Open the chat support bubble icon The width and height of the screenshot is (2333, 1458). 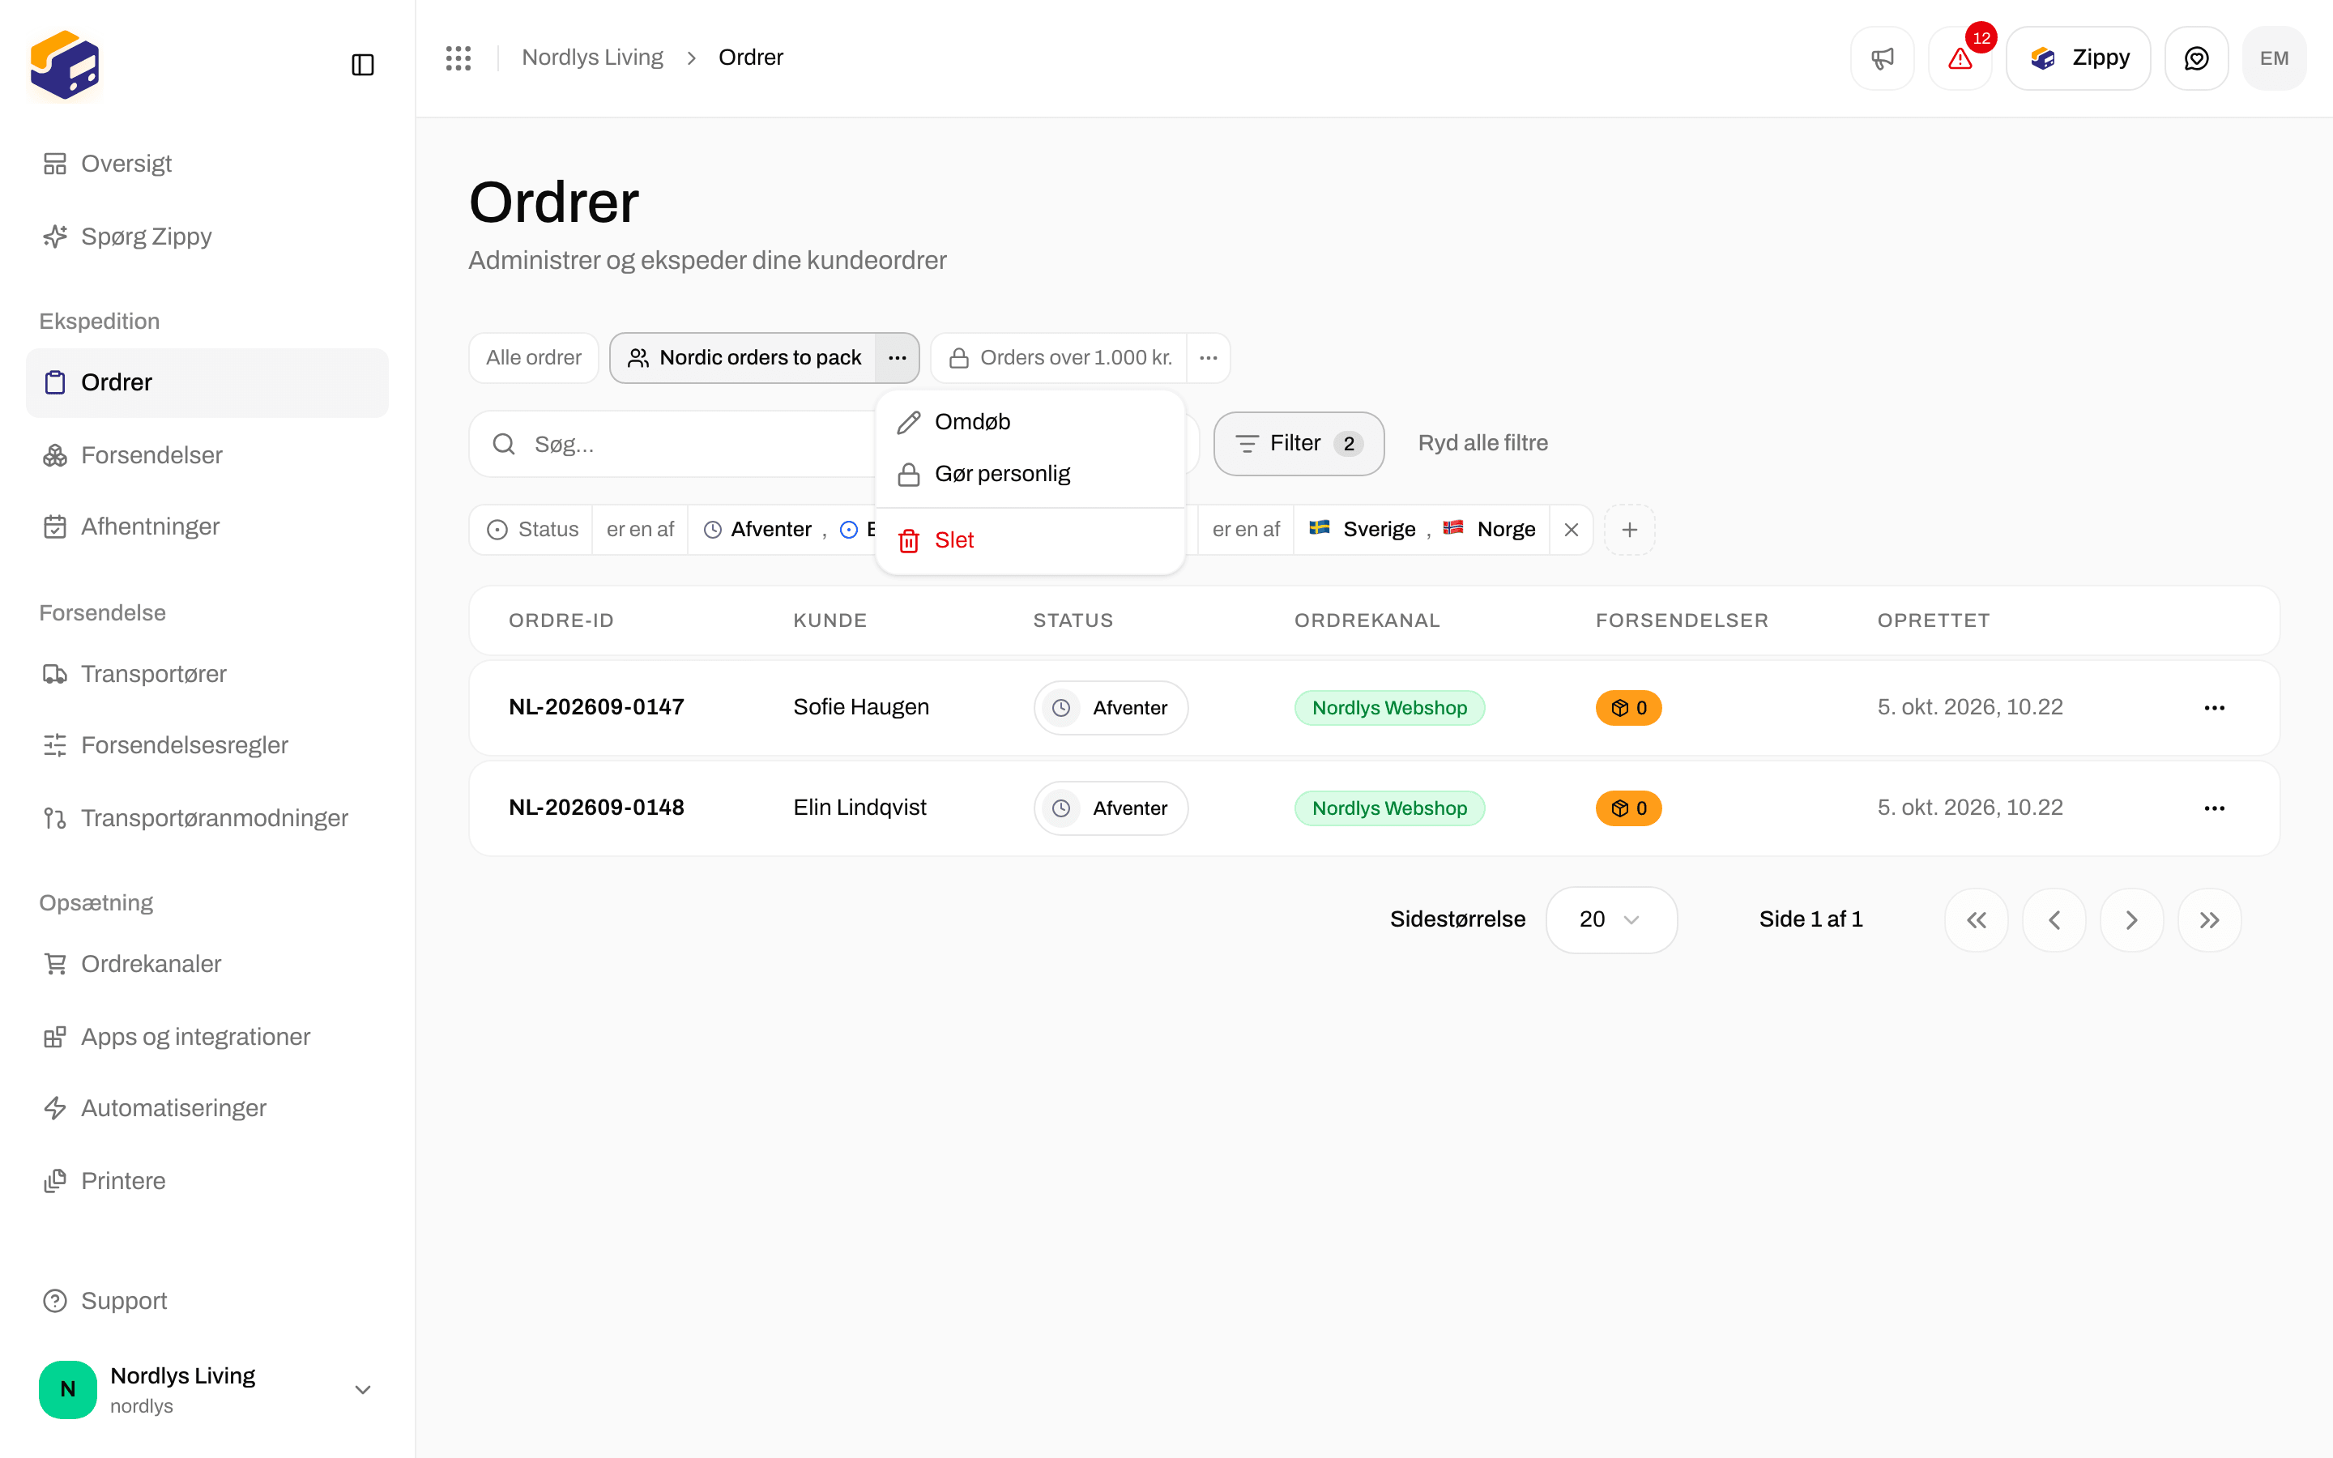pyautogui.click(x=2196, y=58)
